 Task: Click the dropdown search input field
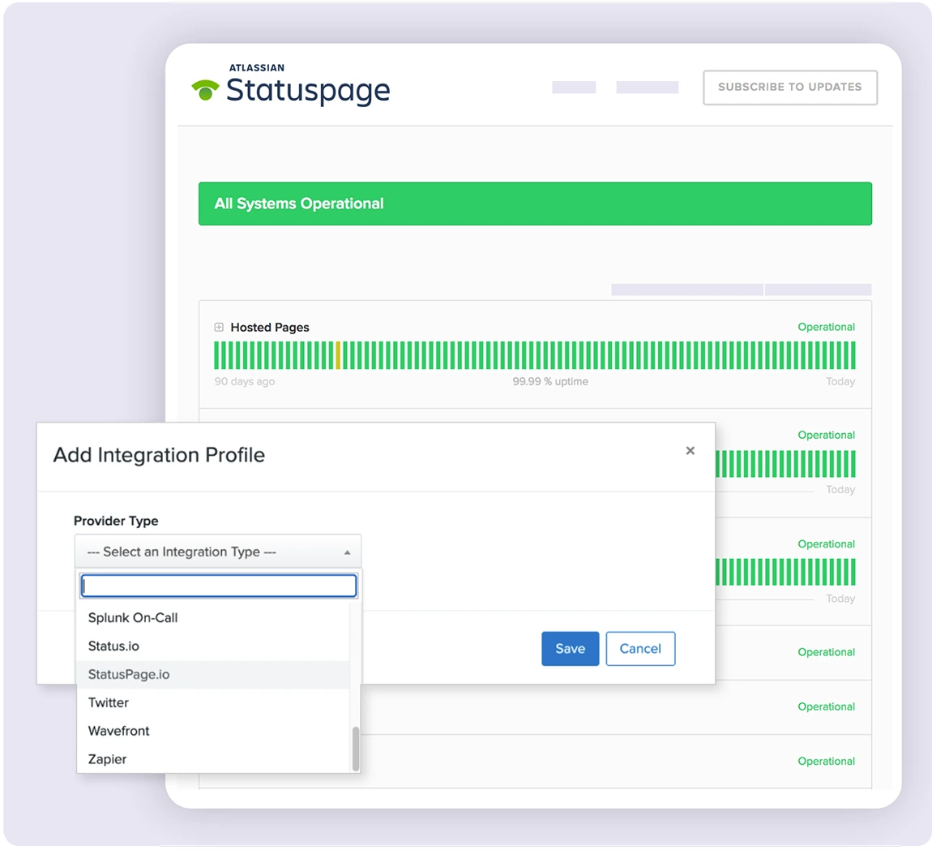click(x=218, y=586)
